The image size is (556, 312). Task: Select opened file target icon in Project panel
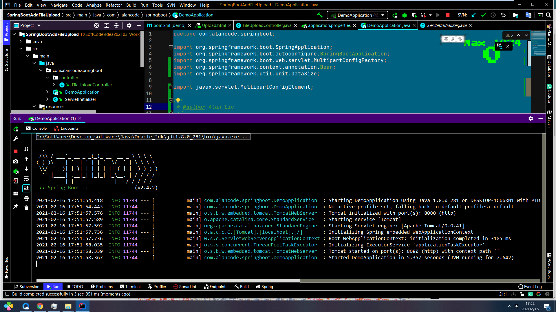(97, 25)
